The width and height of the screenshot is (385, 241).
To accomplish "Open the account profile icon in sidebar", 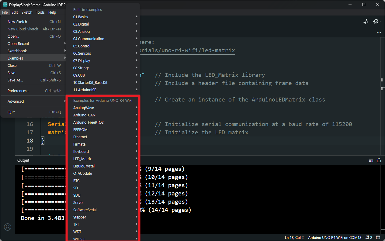I will coord(7,227).
